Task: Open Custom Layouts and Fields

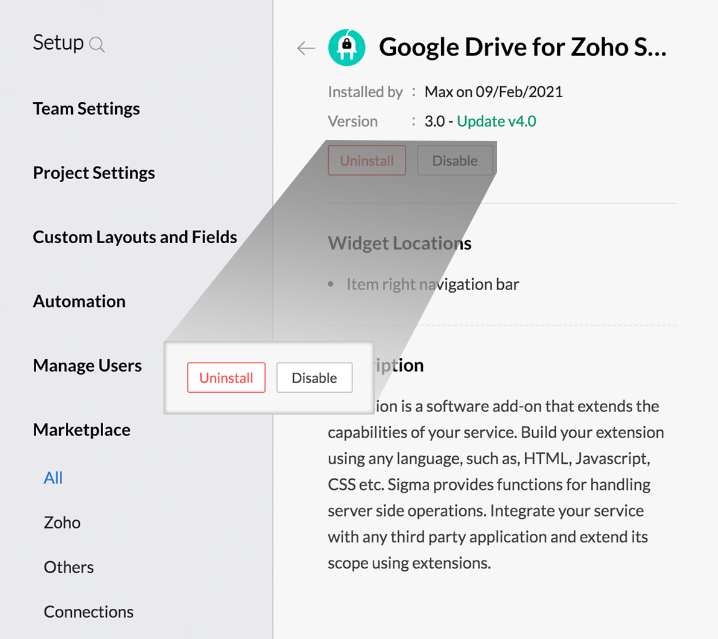Action: (135, 237)
